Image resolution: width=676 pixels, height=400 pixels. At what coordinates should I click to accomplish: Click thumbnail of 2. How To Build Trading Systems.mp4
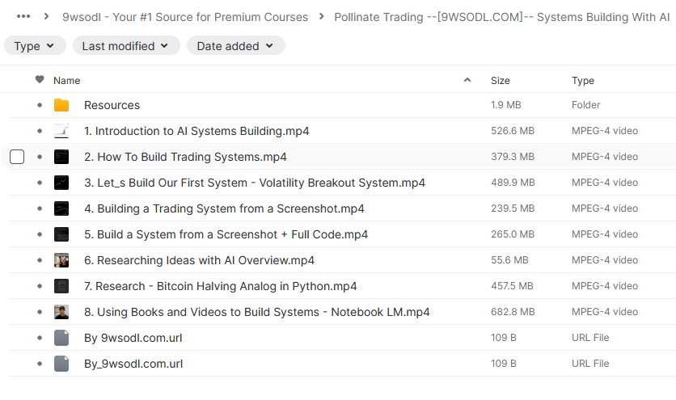click(x=61, y=157)
